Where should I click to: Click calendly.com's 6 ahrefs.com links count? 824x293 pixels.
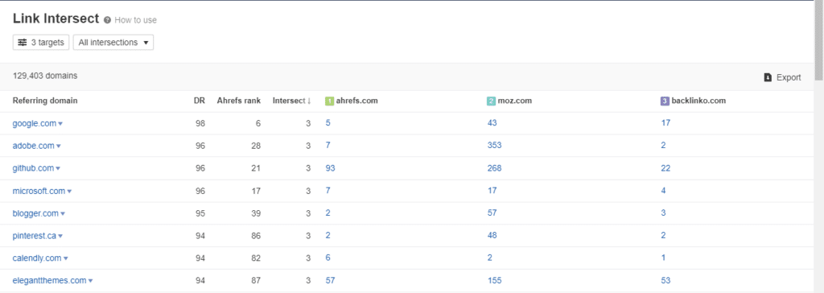(x=328, y=258)
